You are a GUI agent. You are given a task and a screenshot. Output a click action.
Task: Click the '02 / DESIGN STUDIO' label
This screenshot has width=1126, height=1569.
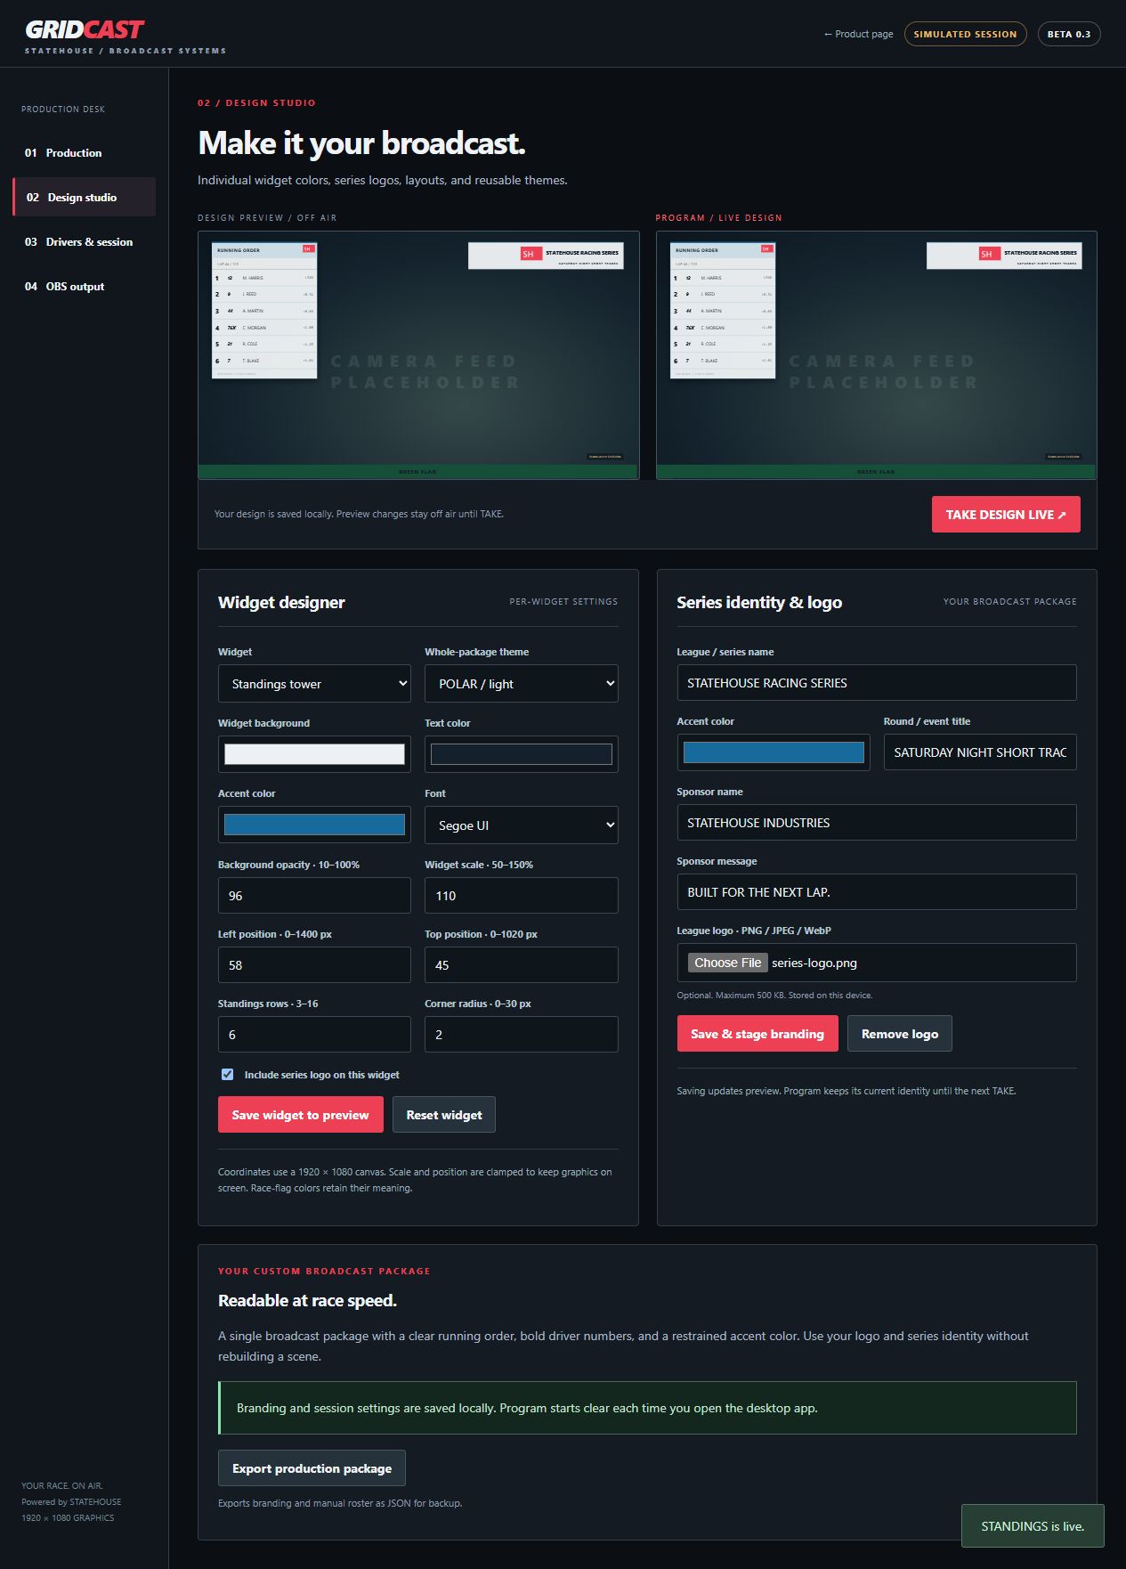pos(256,103)
